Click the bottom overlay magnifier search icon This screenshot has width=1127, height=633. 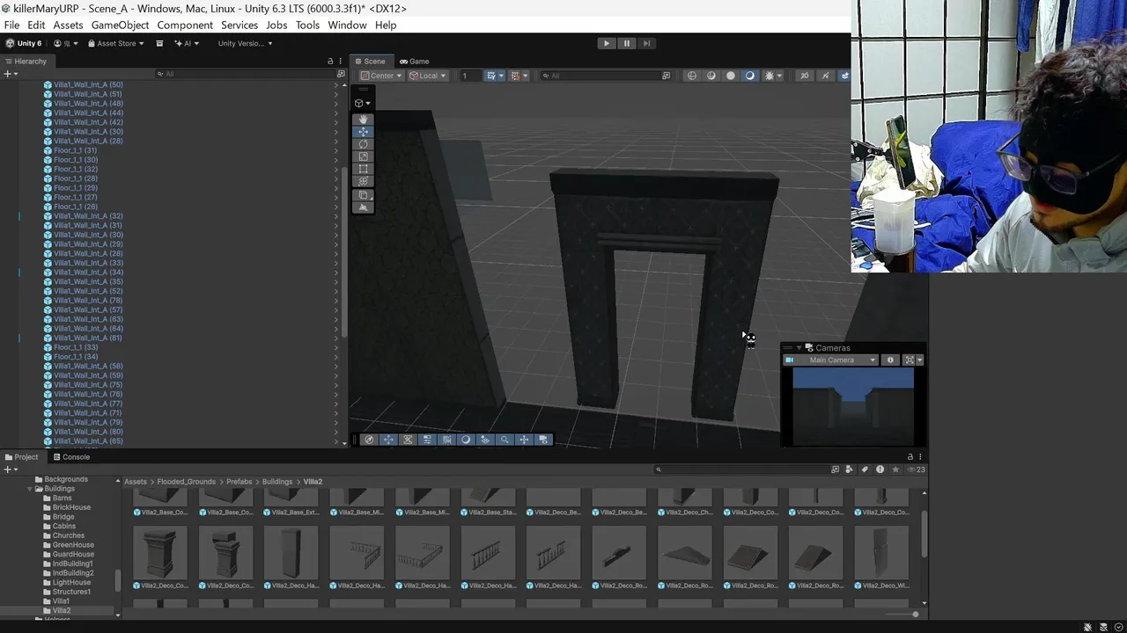[505, 440]
